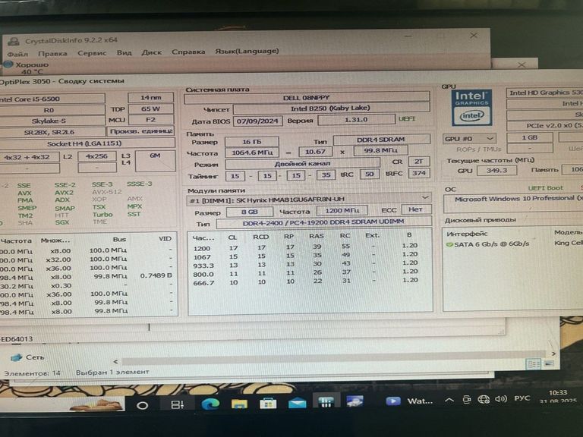The width and height of the screenshot is (583, 437).
Task: Click the green SATA interface status icon
Action: click(449, 244)
